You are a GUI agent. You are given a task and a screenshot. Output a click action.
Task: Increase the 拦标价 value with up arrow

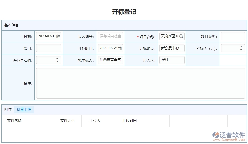[241, 47]
